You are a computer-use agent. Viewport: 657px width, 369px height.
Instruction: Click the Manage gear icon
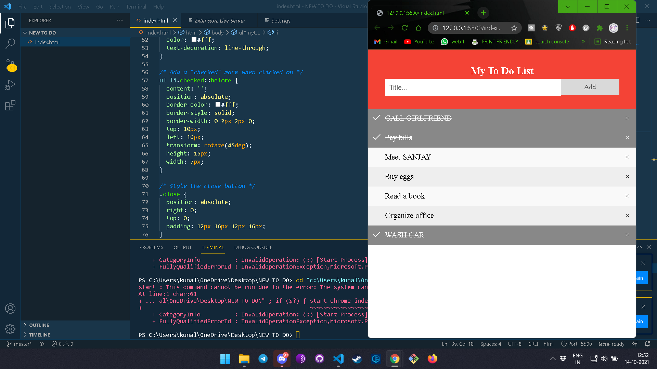[10, 329]
